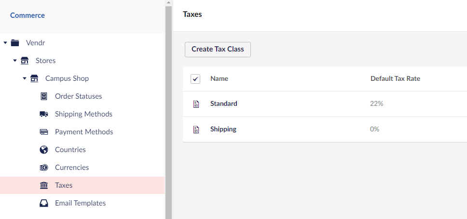Click the Standard tax class document icon
Screen dimensions: 467x219
(196, 104)
